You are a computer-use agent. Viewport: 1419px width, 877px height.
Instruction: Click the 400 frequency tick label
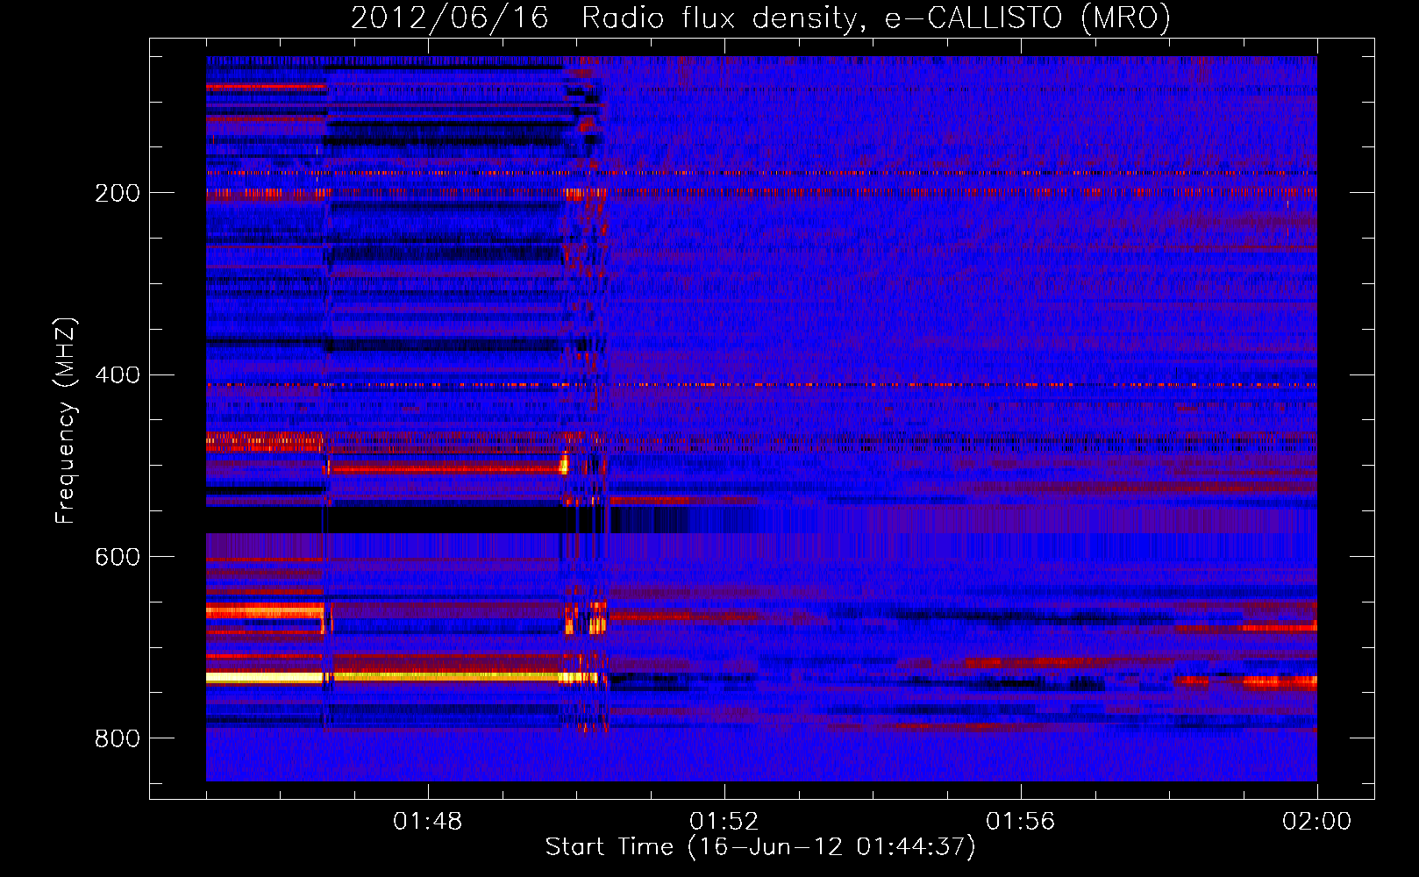[118, 375]
